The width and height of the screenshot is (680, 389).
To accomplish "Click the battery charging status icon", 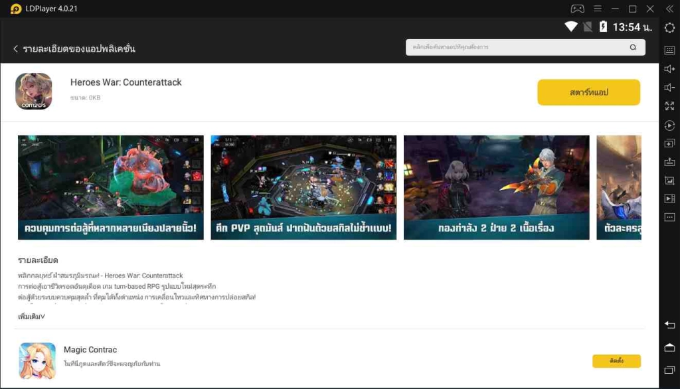I will click(x=603, y=27).
